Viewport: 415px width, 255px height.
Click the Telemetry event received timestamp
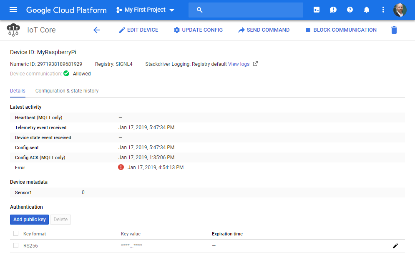(146, 127)
